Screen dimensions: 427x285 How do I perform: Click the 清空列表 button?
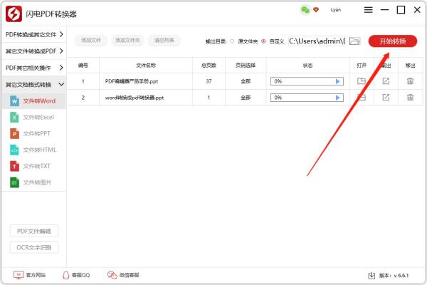coord(164,41)
